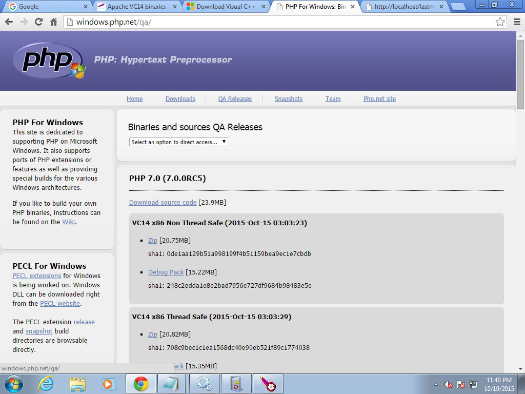
Task: Open the notepad application in the taskbar
Action: pos(172,384)
